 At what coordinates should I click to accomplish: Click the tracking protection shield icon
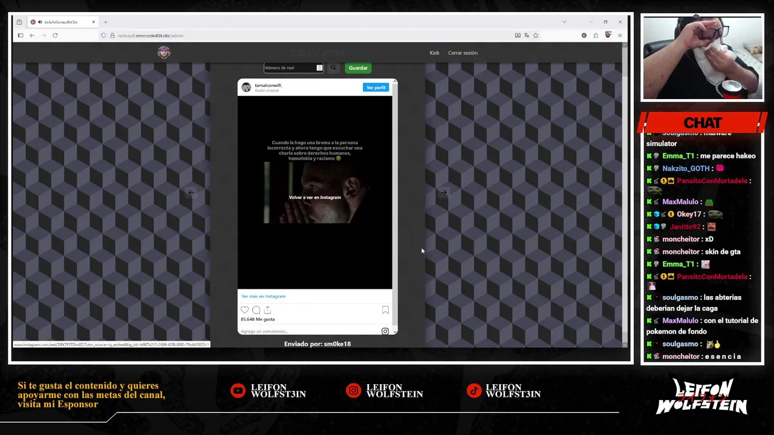pyautogui.click(x=103, y=36)
